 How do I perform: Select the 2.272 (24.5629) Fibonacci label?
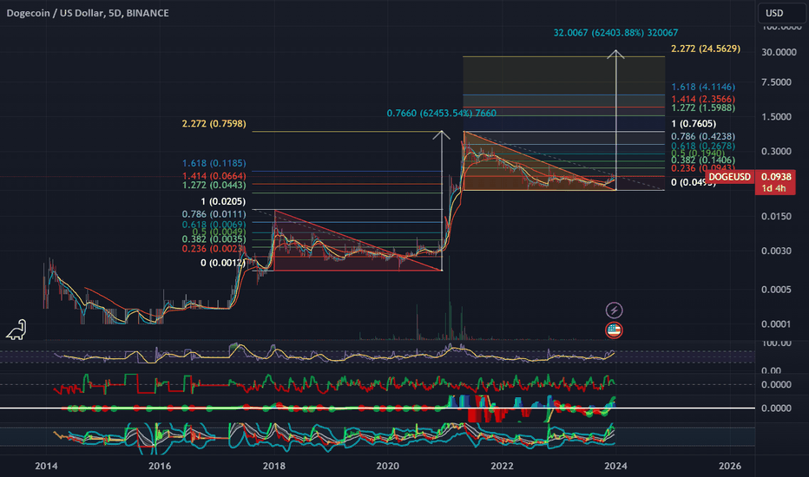706,49
